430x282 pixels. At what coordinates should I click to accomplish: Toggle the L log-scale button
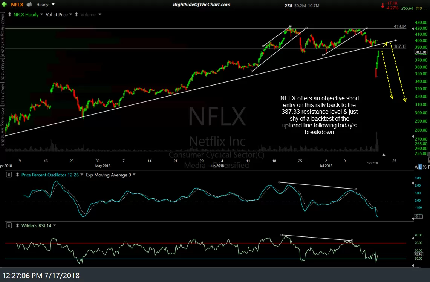pos(420,167)
